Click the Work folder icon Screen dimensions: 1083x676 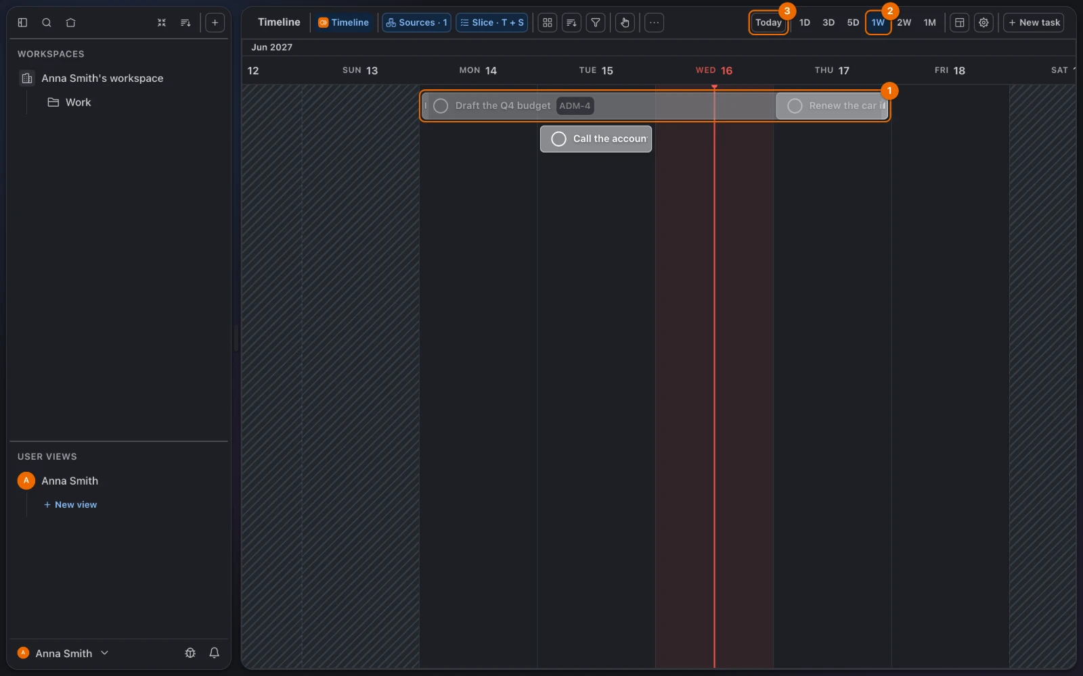(x=53, y=102)
